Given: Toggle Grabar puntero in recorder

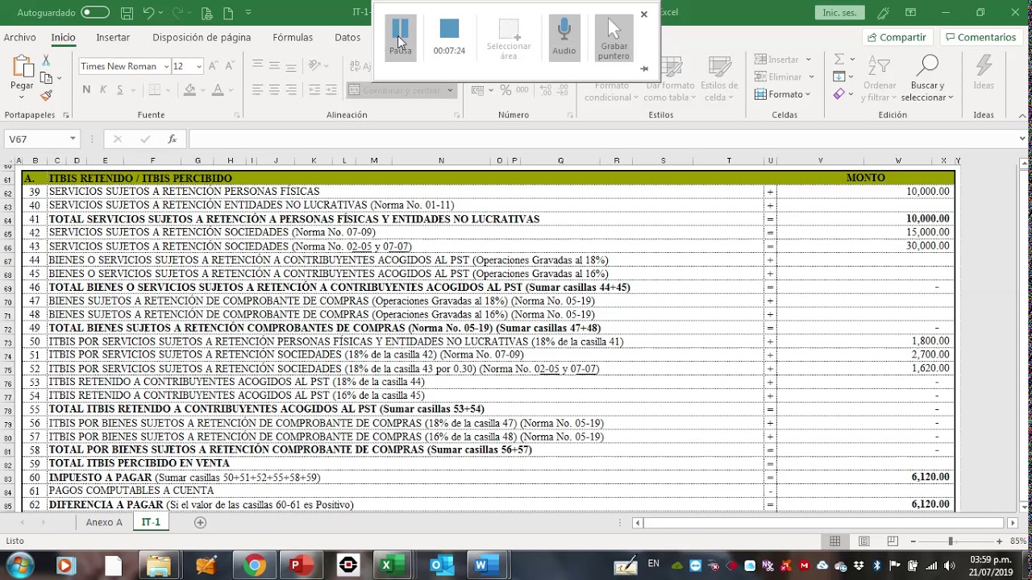Looking at the screenshot, I should (x=614, y=38).
